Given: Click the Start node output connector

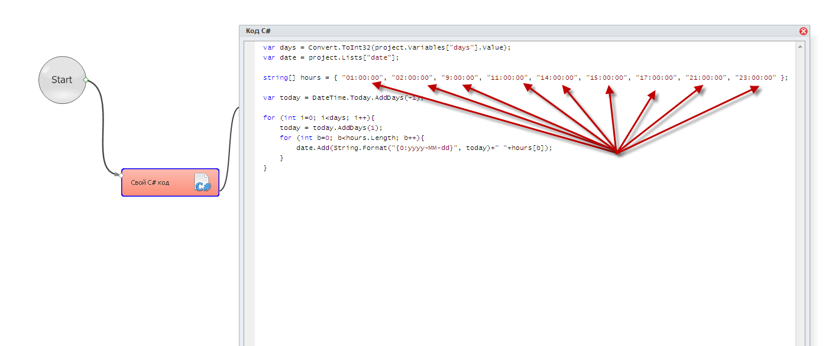Looking at the screenshot, I should [x=85, y=79].
